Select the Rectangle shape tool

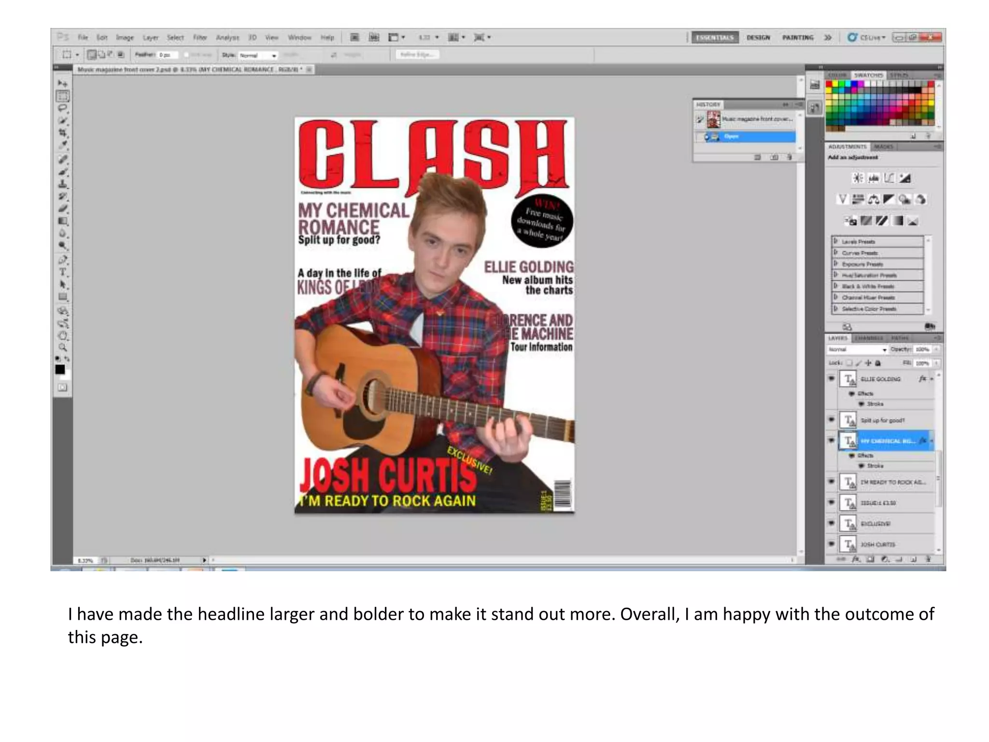pos(63,297)
